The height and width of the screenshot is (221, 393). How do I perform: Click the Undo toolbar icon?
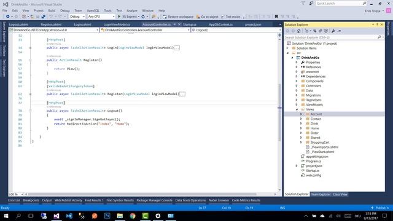(x=51, y=17)
